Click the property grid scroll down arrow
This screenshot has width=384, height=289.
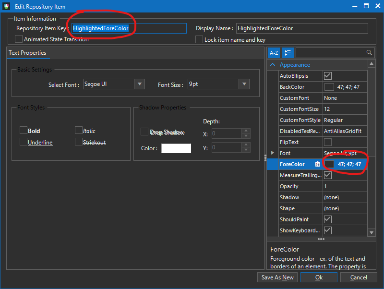tap(372, 232)
